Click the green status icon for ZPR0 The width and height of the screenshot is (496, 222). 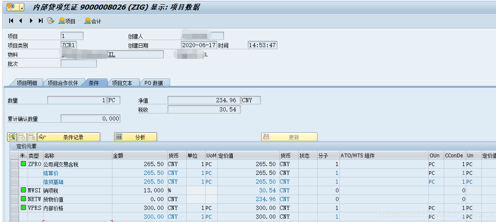tap(23, 164)
